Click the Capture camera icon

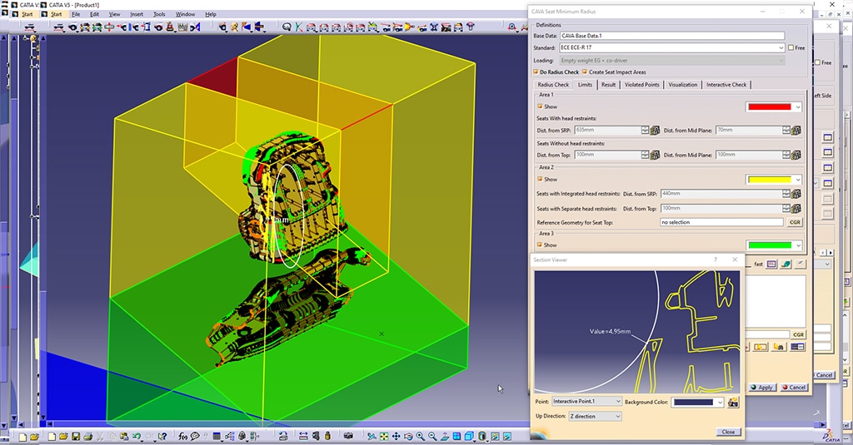tap(348, 437)
